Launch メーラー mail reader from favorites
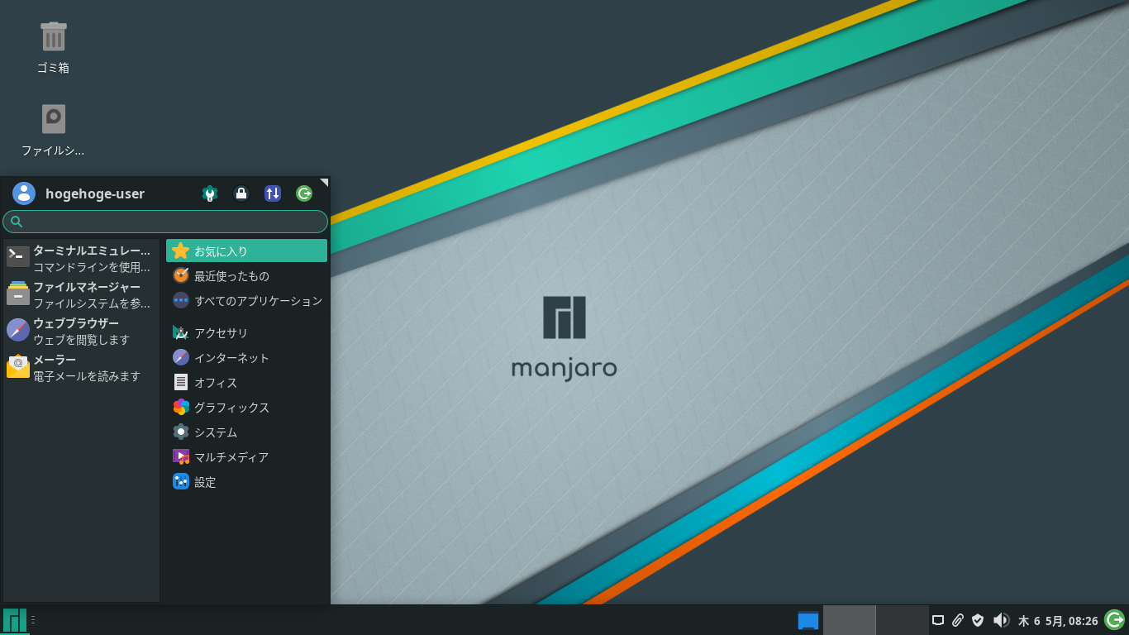 [80, 368]
